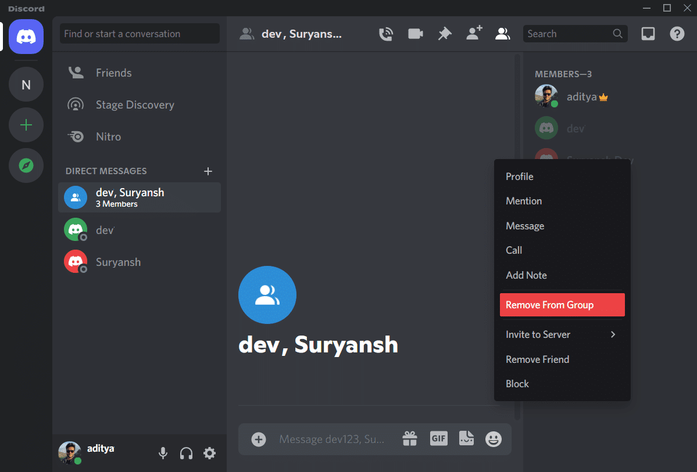Viewport: 697px width, 472px height.
Task: Open the Friends page
Action: 114,72
